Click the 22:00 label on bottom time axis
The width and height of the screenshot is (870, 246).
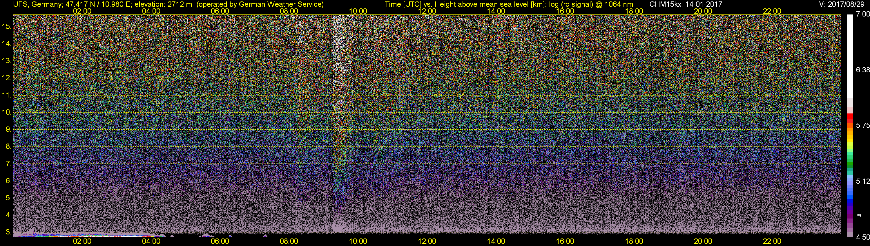pyautogui.click(x=772, y=241)
